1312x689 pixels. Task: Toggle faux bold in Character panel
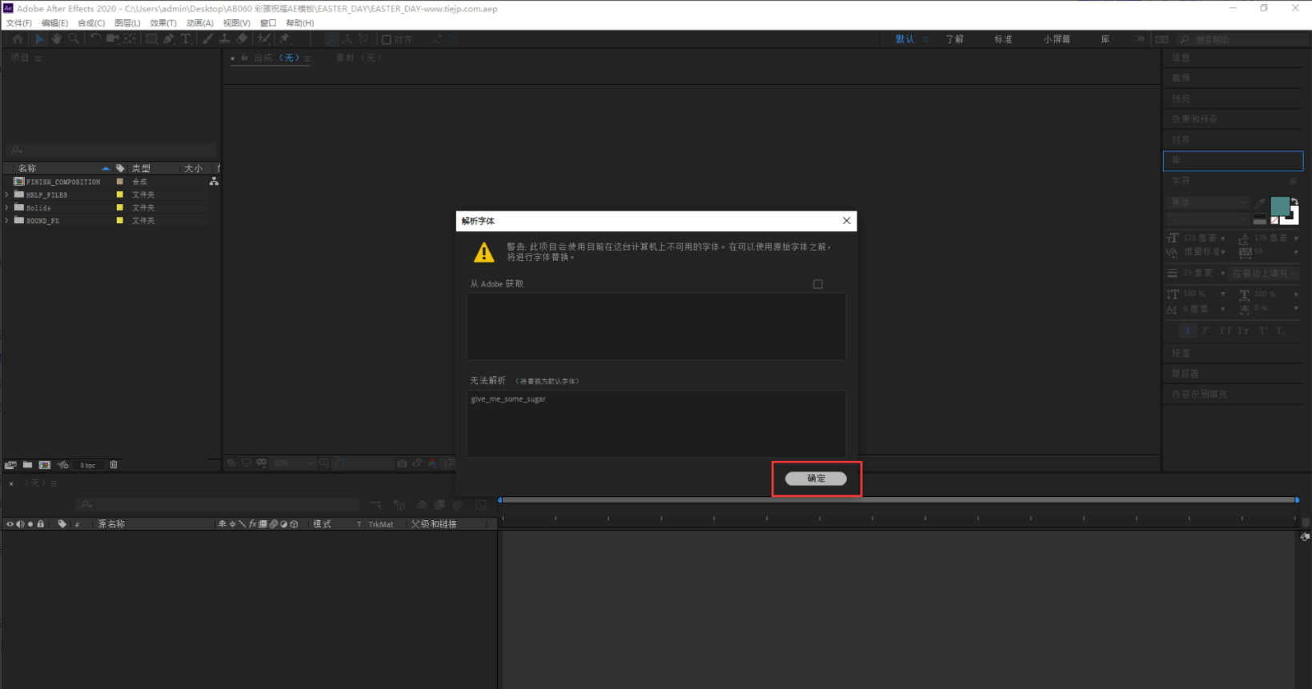(x=1188, y=330)
